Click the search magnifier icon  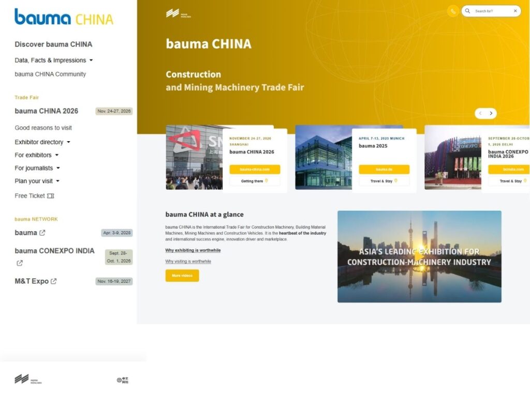pyautogui.click(x=467, y=11)
